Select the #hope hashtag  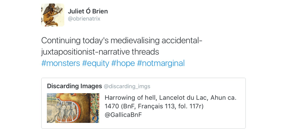tap(123, 63)
